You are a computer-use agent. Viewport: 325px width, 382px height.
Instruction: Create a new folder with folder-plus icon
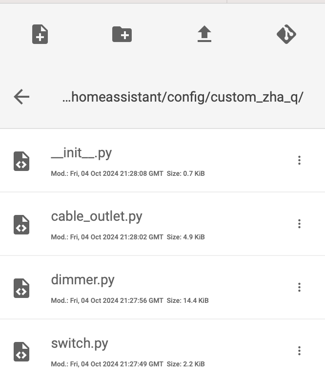tap(122, 34)
